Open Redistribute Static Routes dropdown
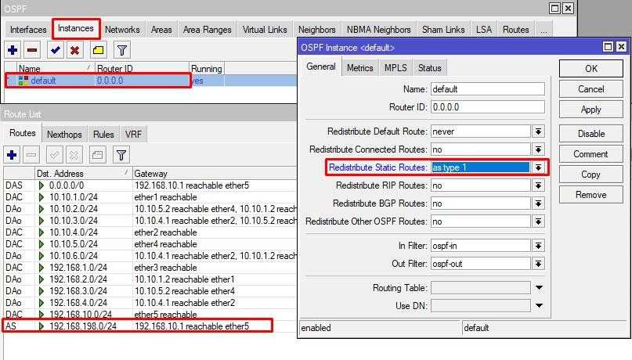 (x=538, y=167)
